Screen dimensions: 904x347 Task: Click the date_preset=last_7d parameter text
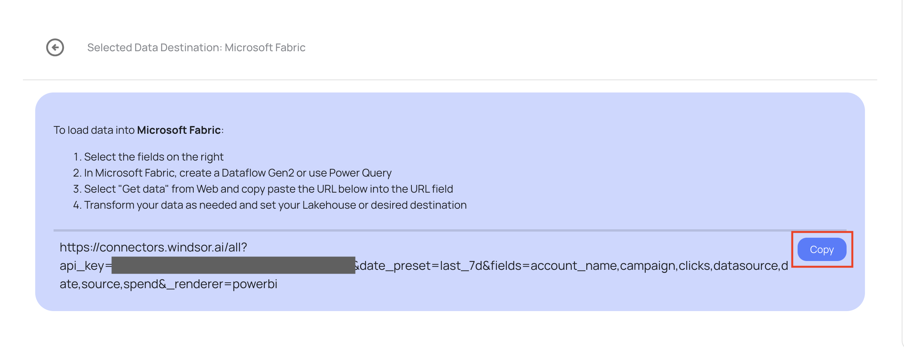(421, 265)
